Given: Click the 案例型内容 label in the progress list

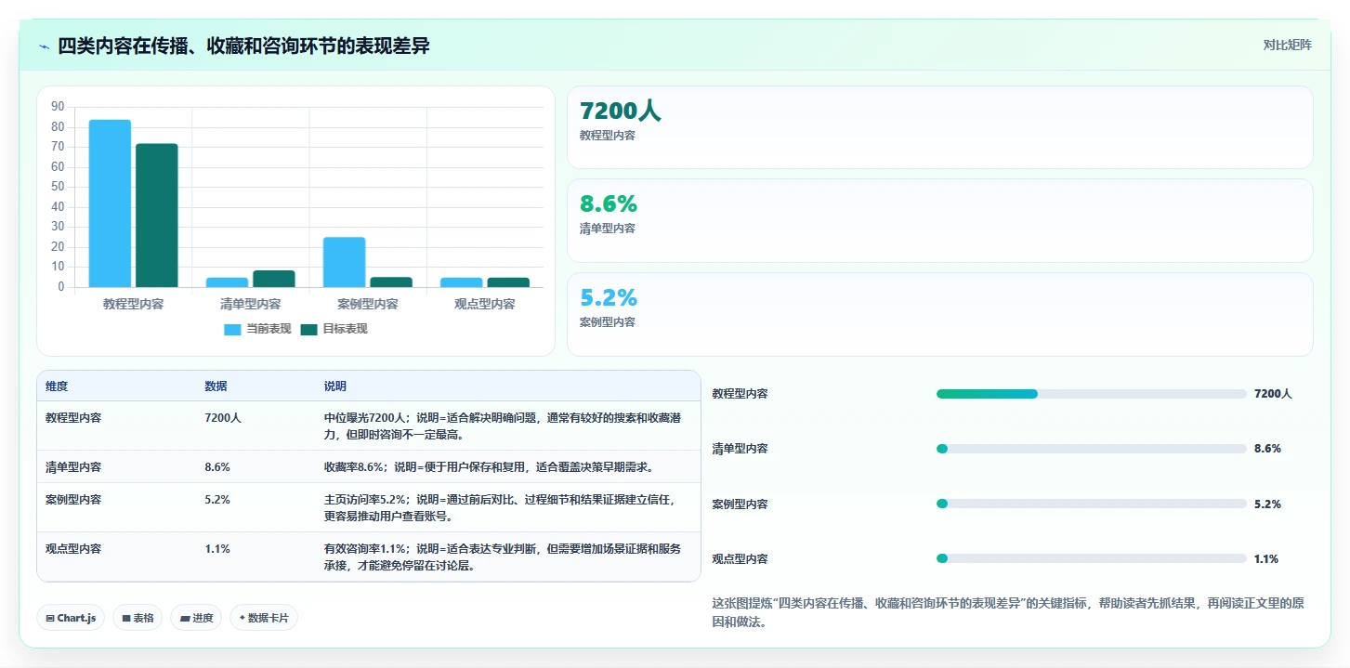Looking at the screenshot, I should click(741, 504).
